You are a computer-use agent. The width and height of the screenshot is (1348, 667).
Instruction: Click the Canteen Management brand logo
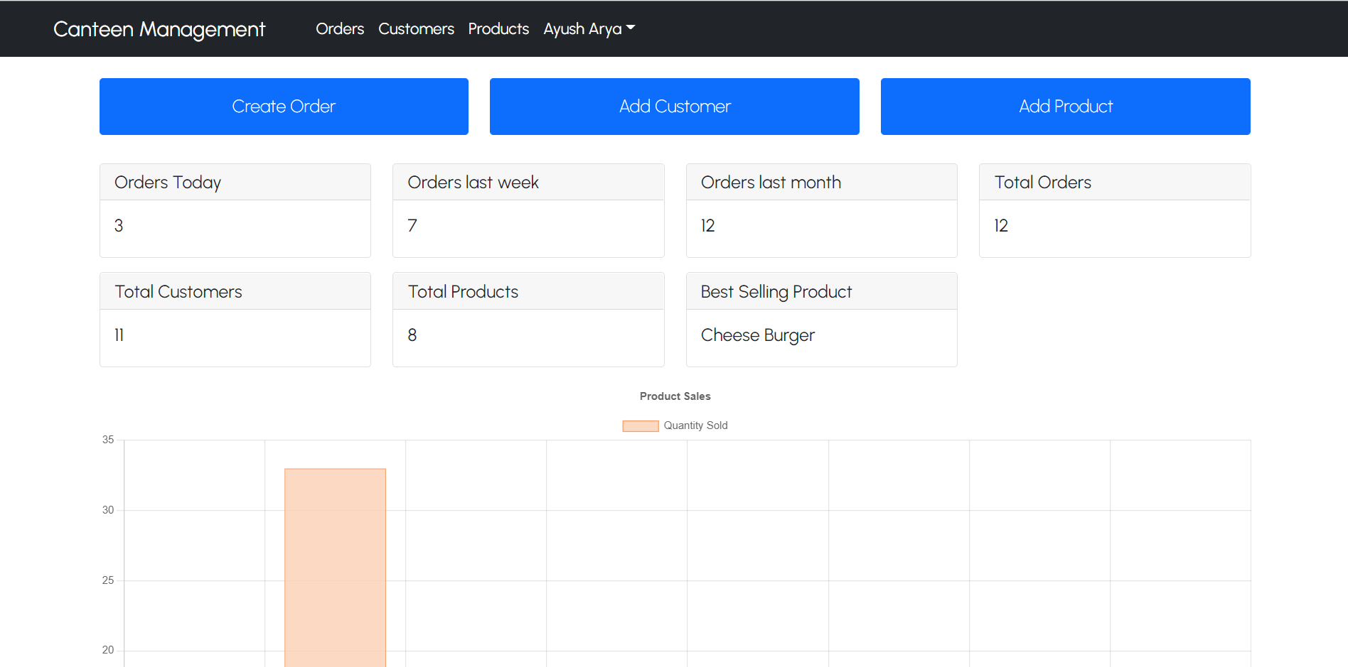click(x=159, y=29)
